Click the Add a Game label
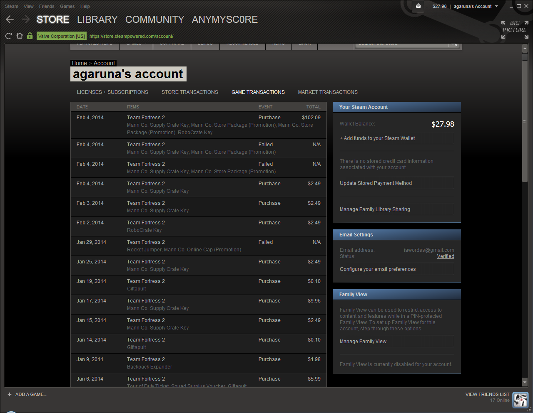The image size is (533, 413). [x=31, y=394]
